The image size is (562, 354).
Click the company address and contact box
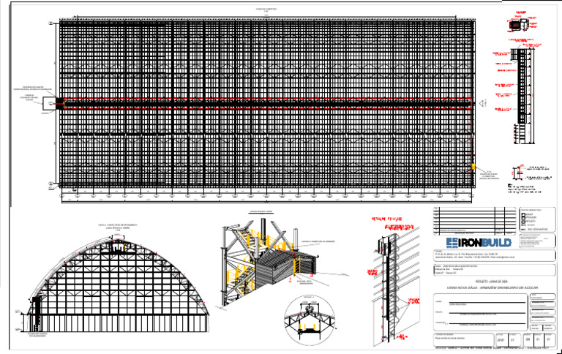[495, 255]
